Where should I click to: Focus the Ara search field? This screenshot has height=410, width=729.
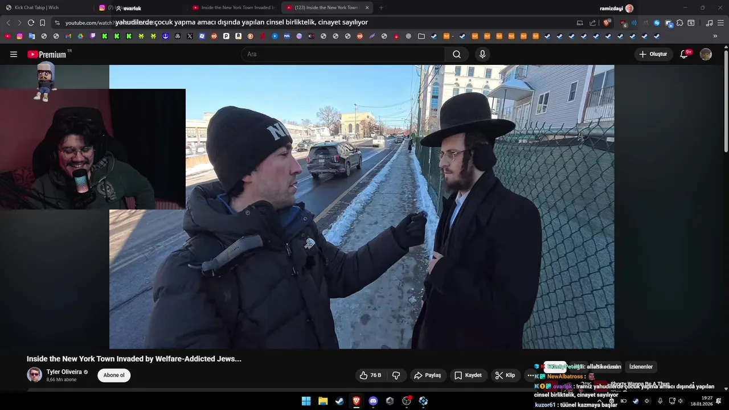click(x=343, y=54)
